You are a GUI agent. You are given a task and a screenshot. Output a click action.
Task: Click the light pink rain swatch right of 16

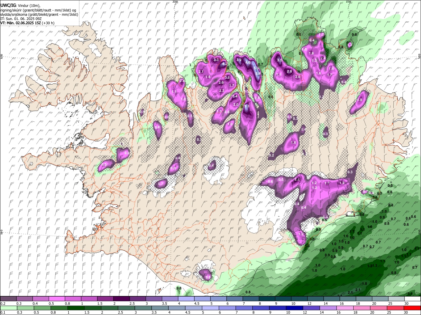pos(345,308)
